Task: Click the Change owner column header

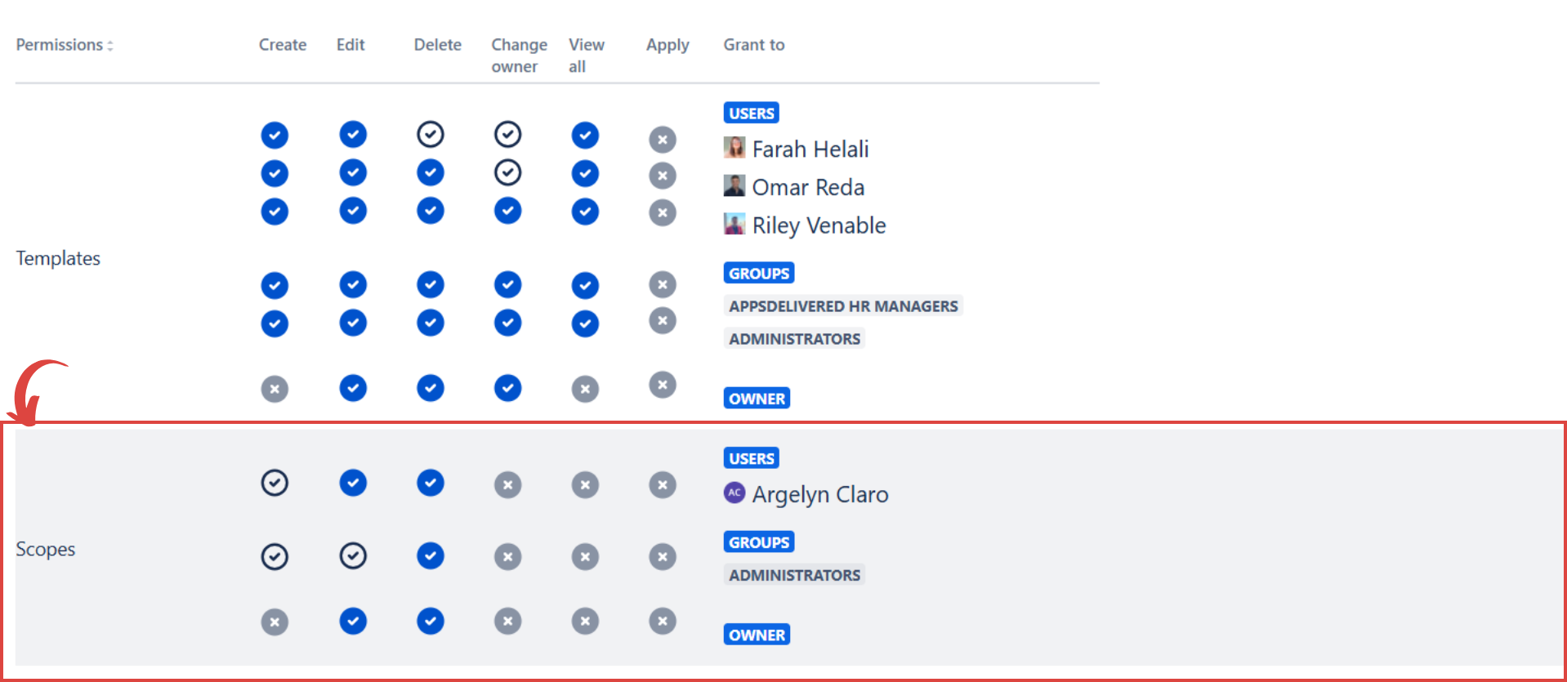Action: [518, 55]
